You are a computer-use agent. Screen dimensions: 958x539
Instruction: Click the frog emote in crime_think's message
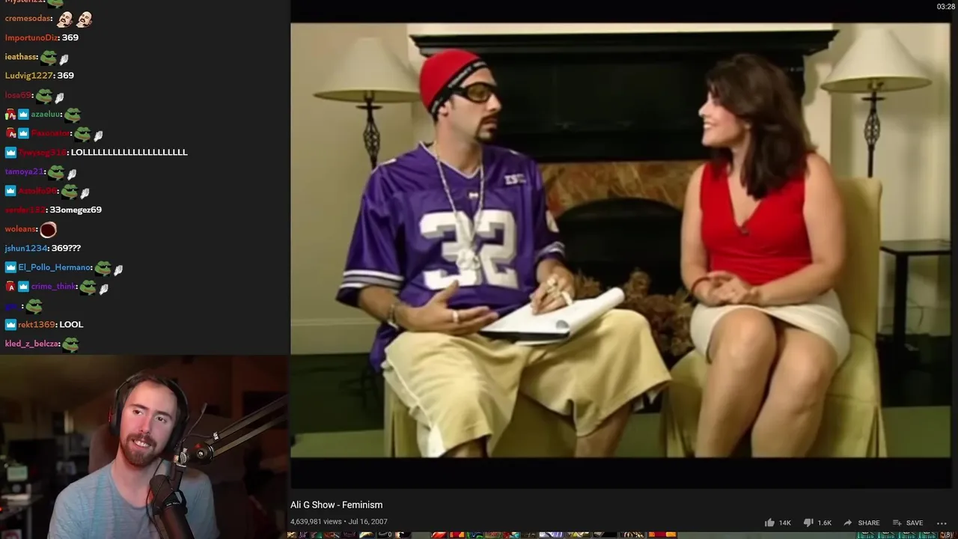coord(88,287)
